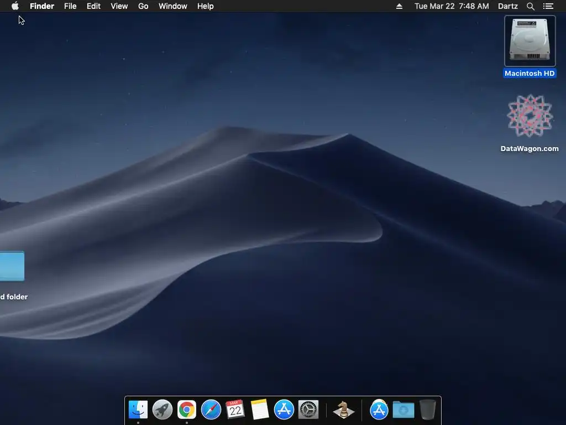Viewport: 566px width, 425px height.
Task: Click the Macintosh HD label
Action: 530,74
